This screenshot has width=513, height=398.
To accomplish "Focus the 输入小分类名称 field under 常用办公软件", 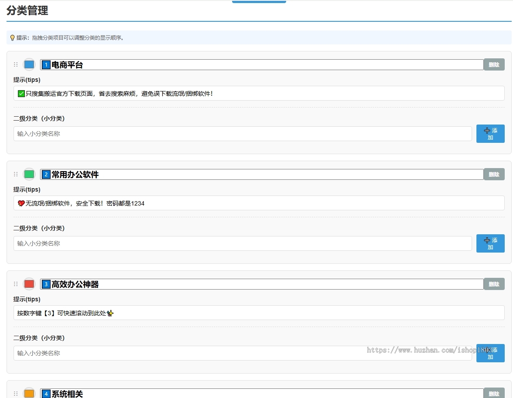I will [x=243, y=243].
